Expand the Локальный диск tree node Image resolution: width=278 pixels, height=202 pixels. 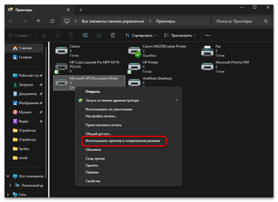click(x=10, y=185)
